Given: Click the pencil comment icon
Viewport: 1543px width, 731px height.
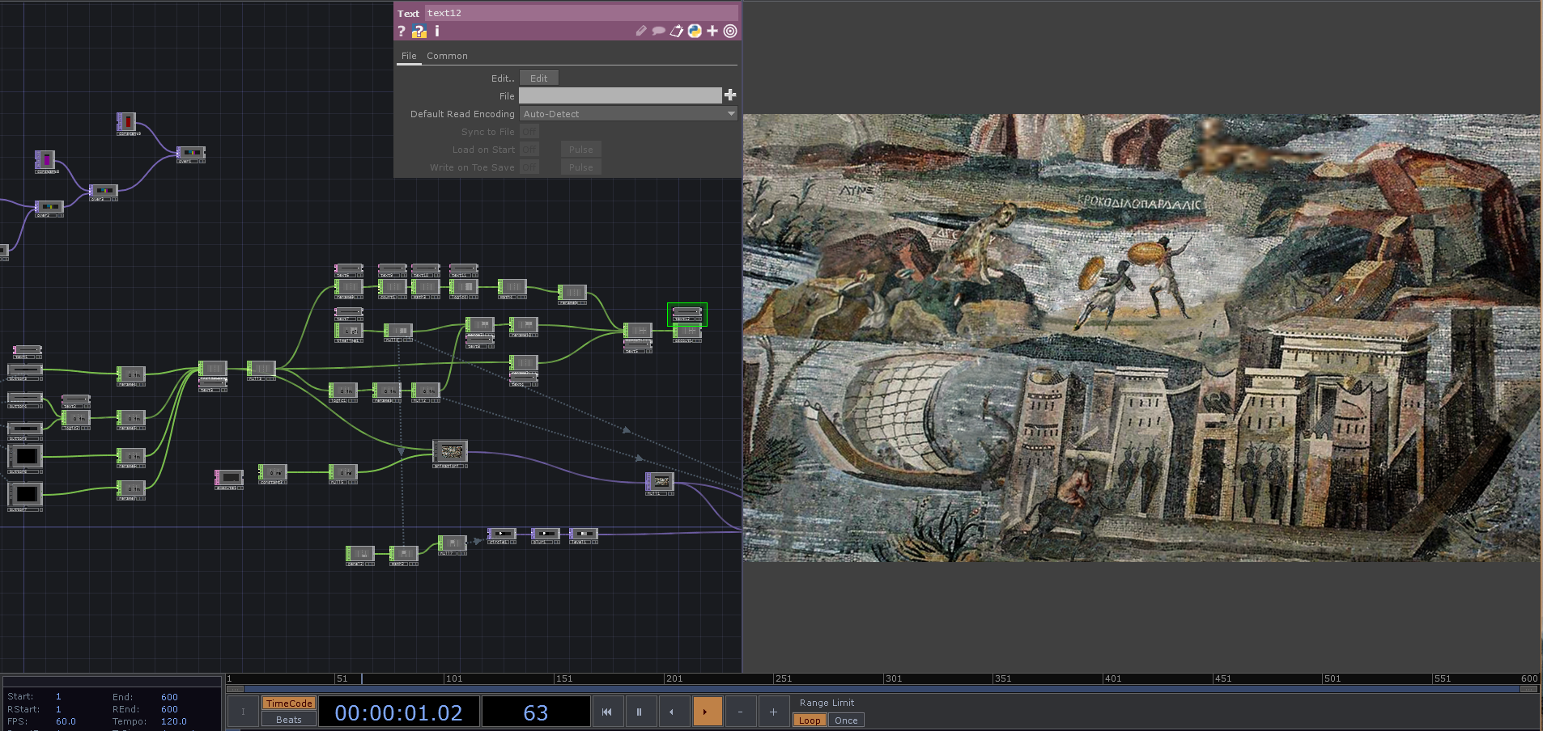Looking at the screenshot, I should 641,31.
